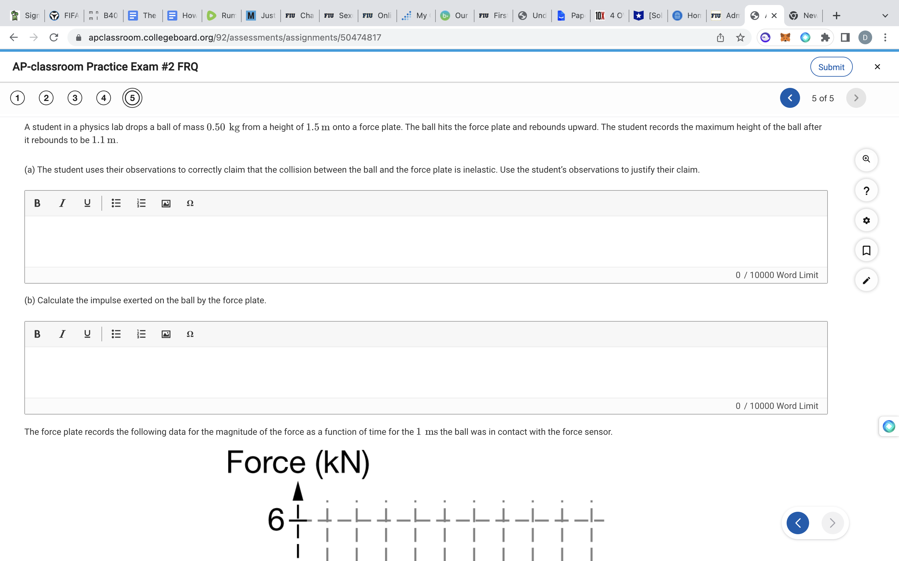Image resolution: width=899 pixels, height=561 pixels.
Task: Expand the next item with the bottom-right chevron
Action: 832,522
